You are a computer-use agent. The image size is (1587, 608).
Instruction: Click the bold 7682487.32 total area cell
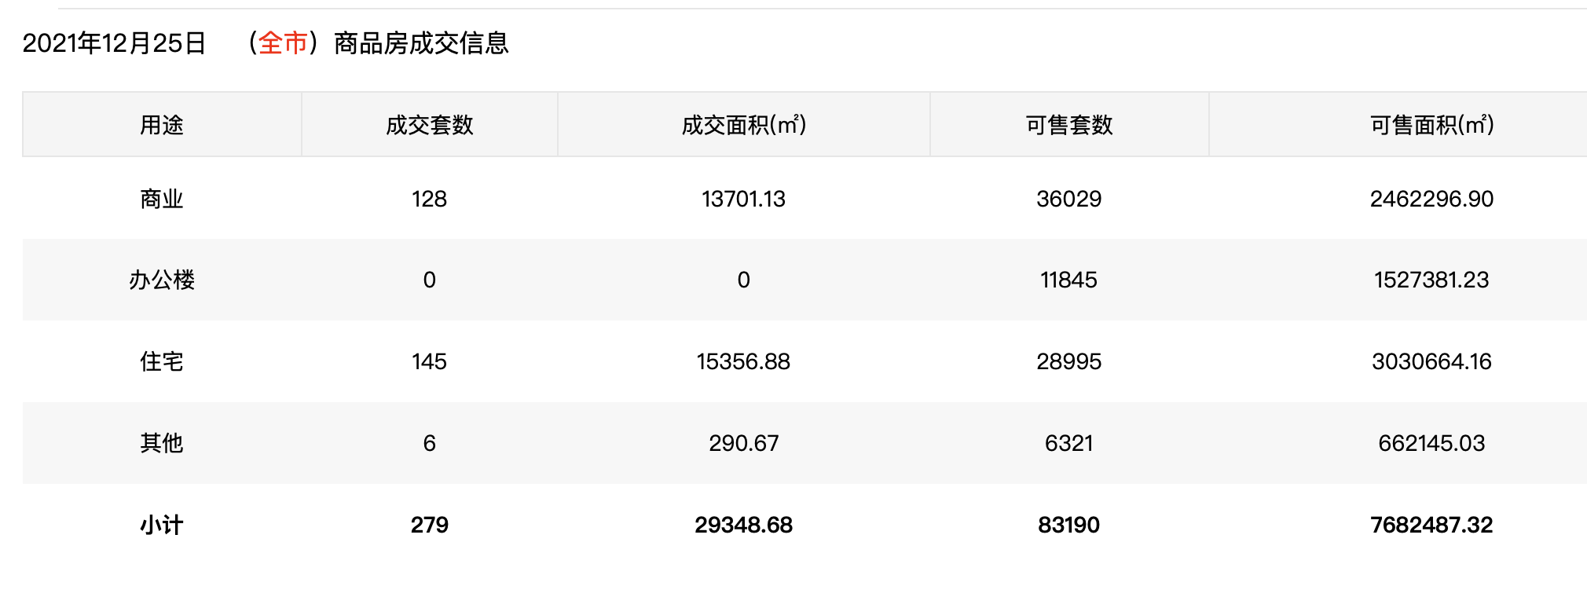click(1431, 525)
